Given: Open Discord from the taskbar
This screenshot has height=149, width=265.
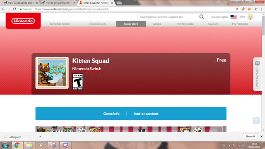Looking at the screenshot, I should (x=65, y=145).
